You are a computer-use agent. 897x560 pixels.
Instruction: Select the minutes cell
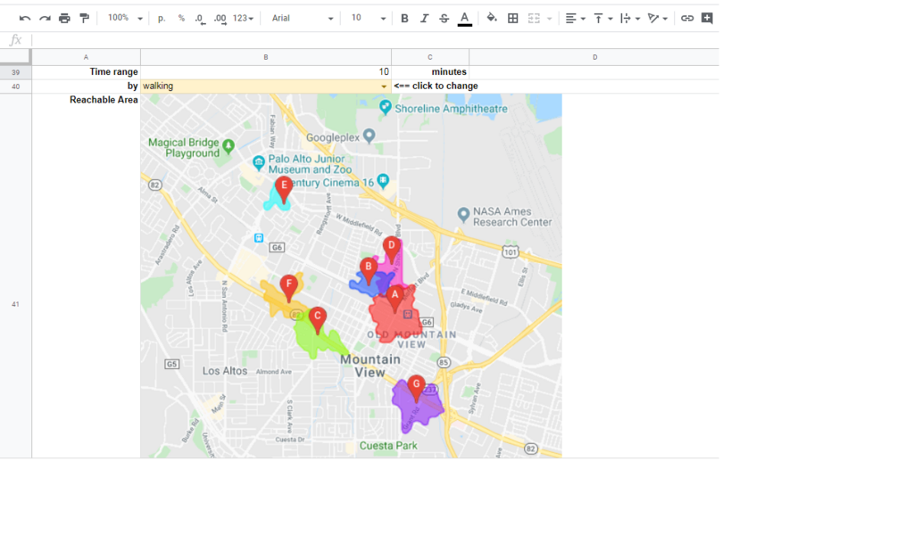click(429, 72)
